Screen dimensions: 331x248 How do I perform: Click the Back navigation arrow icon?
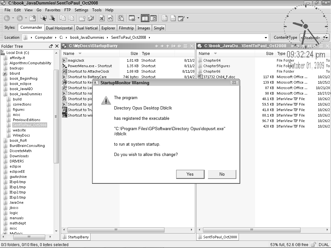pos(7,18)
